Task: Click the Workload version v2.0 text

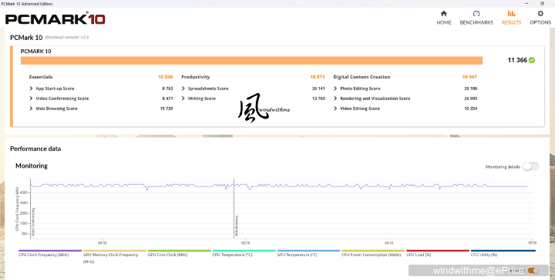Action: 67,37
